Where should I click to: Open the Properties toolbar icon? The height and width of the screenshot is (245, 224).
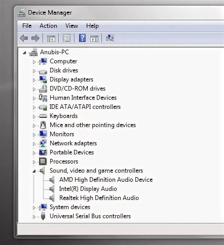click(67, 38)
